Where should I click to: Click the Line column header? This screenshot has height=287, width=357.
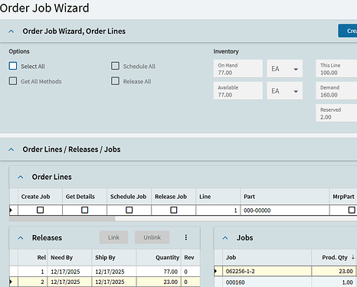[x=218, y=197]
